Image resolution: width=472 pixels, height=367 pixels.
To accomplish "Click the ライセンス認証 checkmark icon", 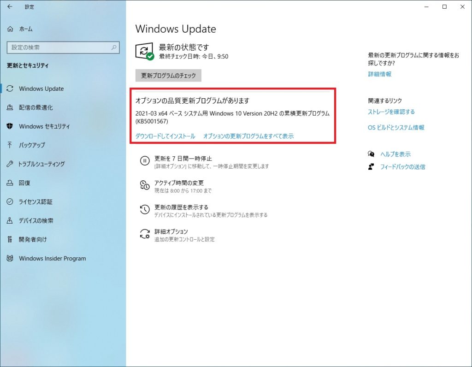I will pyautogui.click(x=10, y=202).
